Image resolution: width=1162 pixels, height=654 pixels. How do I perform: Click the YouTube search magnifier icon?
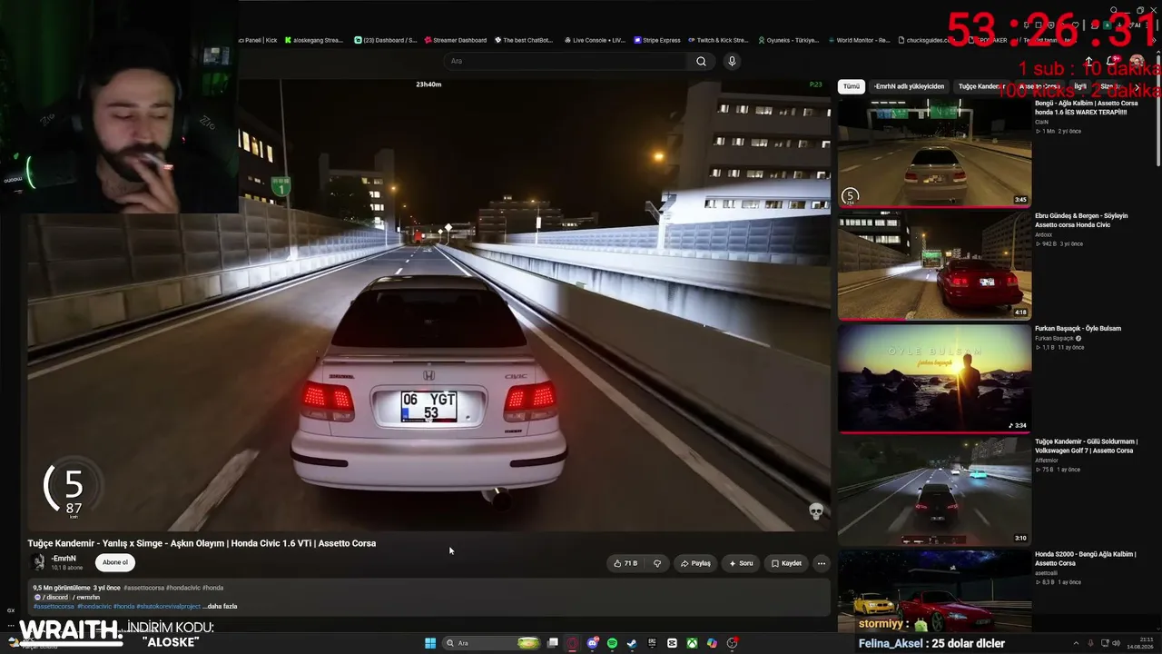click(701, 61)
